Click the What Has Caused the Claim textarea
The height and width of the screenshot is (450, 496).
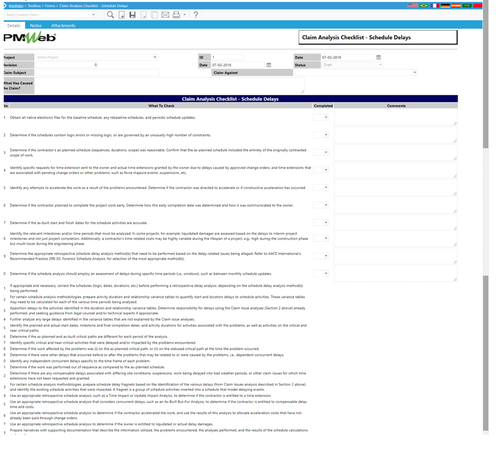170,86
